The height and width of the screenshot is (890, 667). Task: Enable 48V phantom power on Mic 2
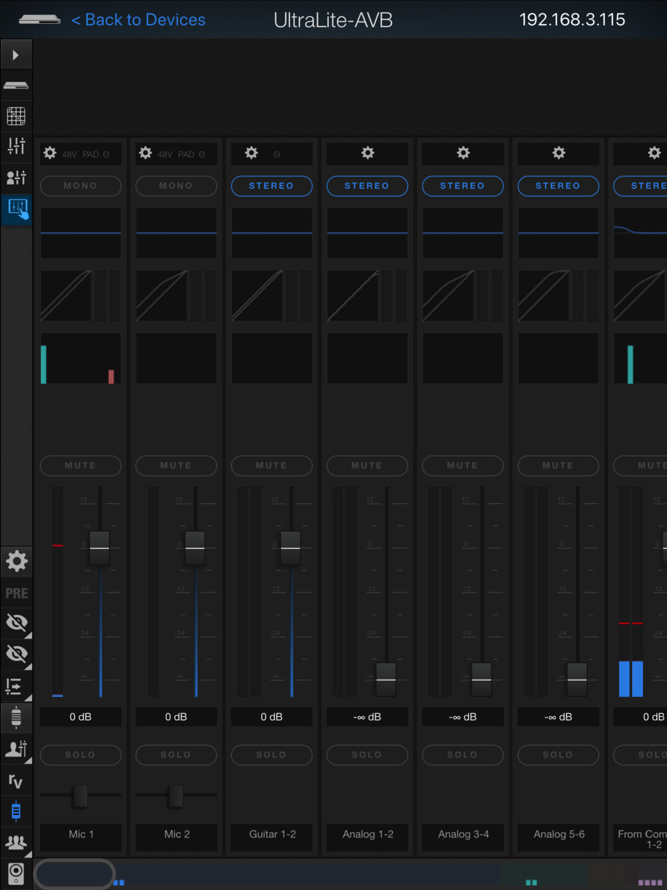click(165, 155)
